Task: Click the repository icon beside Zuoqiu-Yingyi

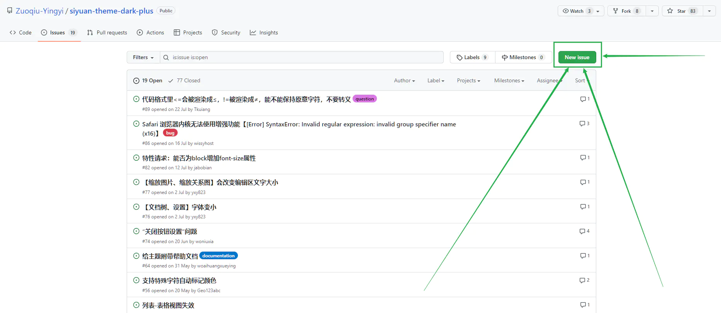Action: pyautogui.click(x=10, y=11)
